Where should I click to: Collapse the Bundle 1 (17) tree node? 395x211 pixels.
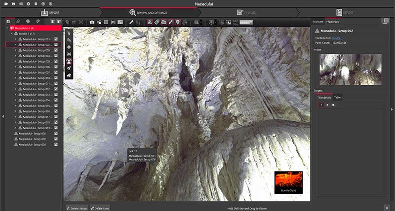coord(12,34)
